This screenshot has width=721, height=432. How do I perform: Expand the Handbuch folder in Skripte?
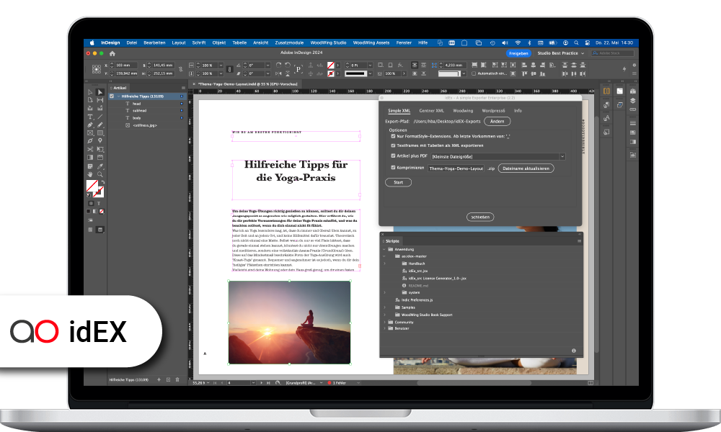click(x=384, y=264)
